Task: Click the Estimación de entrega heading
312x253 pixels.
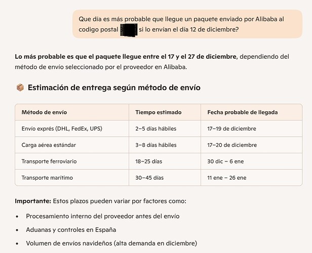Action: [114, 88]
